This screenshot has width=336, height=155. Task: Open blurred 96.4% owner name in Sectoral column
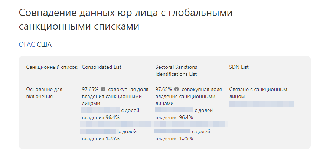pos(174,110)
